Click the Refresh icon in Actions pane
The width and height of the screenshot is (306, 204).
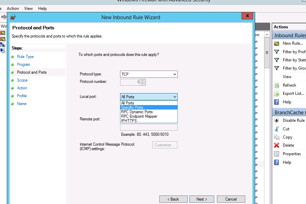(277, 85)
